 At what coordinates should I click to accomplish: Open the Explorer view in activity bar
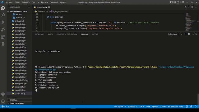coord(3,8)
